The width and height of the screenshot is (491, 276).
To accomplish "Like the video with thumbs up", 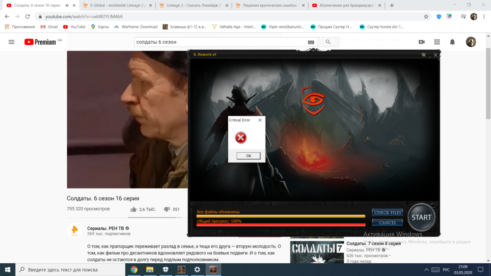I will tap(134, 209).
